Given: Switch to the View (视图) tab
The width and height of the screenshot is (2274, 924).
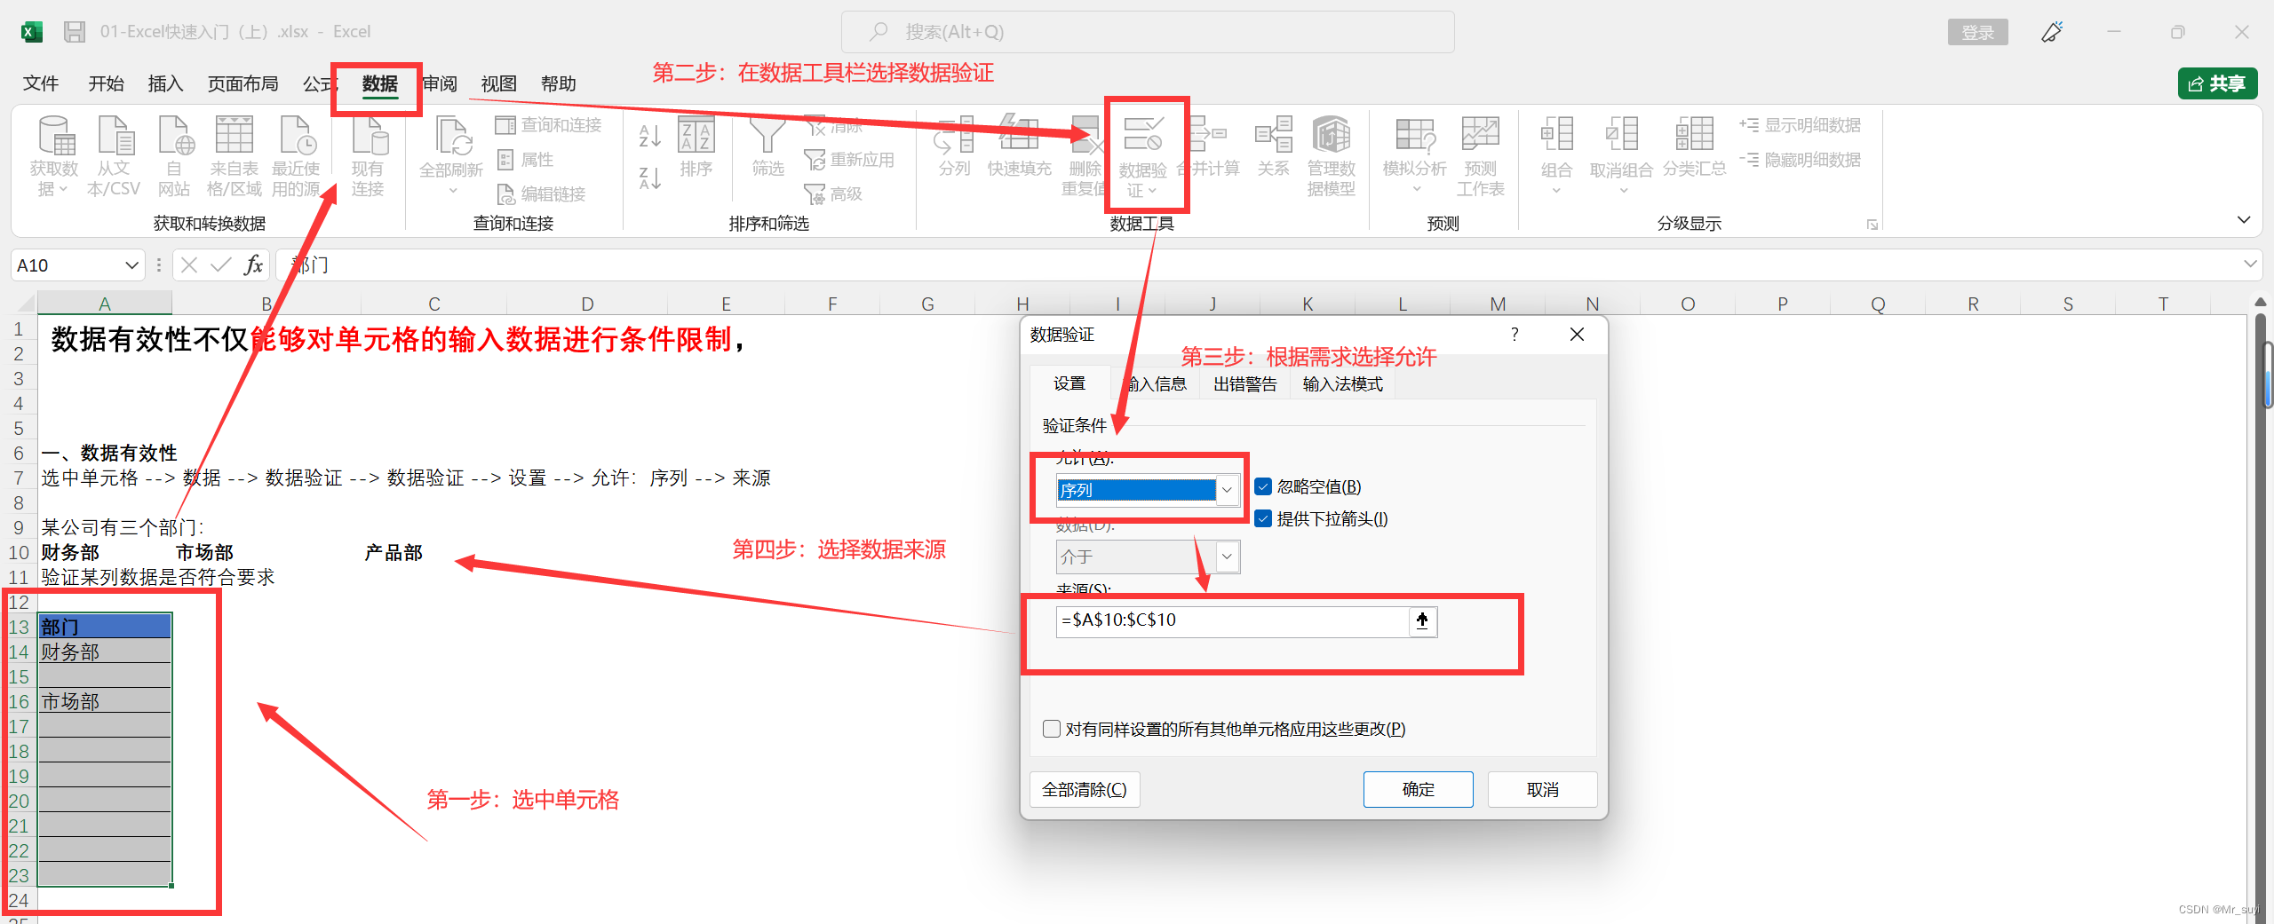Looking at the screenshot, I should coord(498,83).
